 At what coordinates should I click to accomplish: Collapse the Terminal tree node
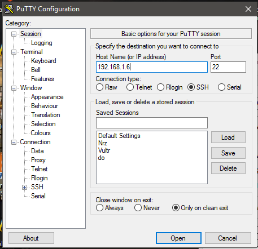(14, 52)
